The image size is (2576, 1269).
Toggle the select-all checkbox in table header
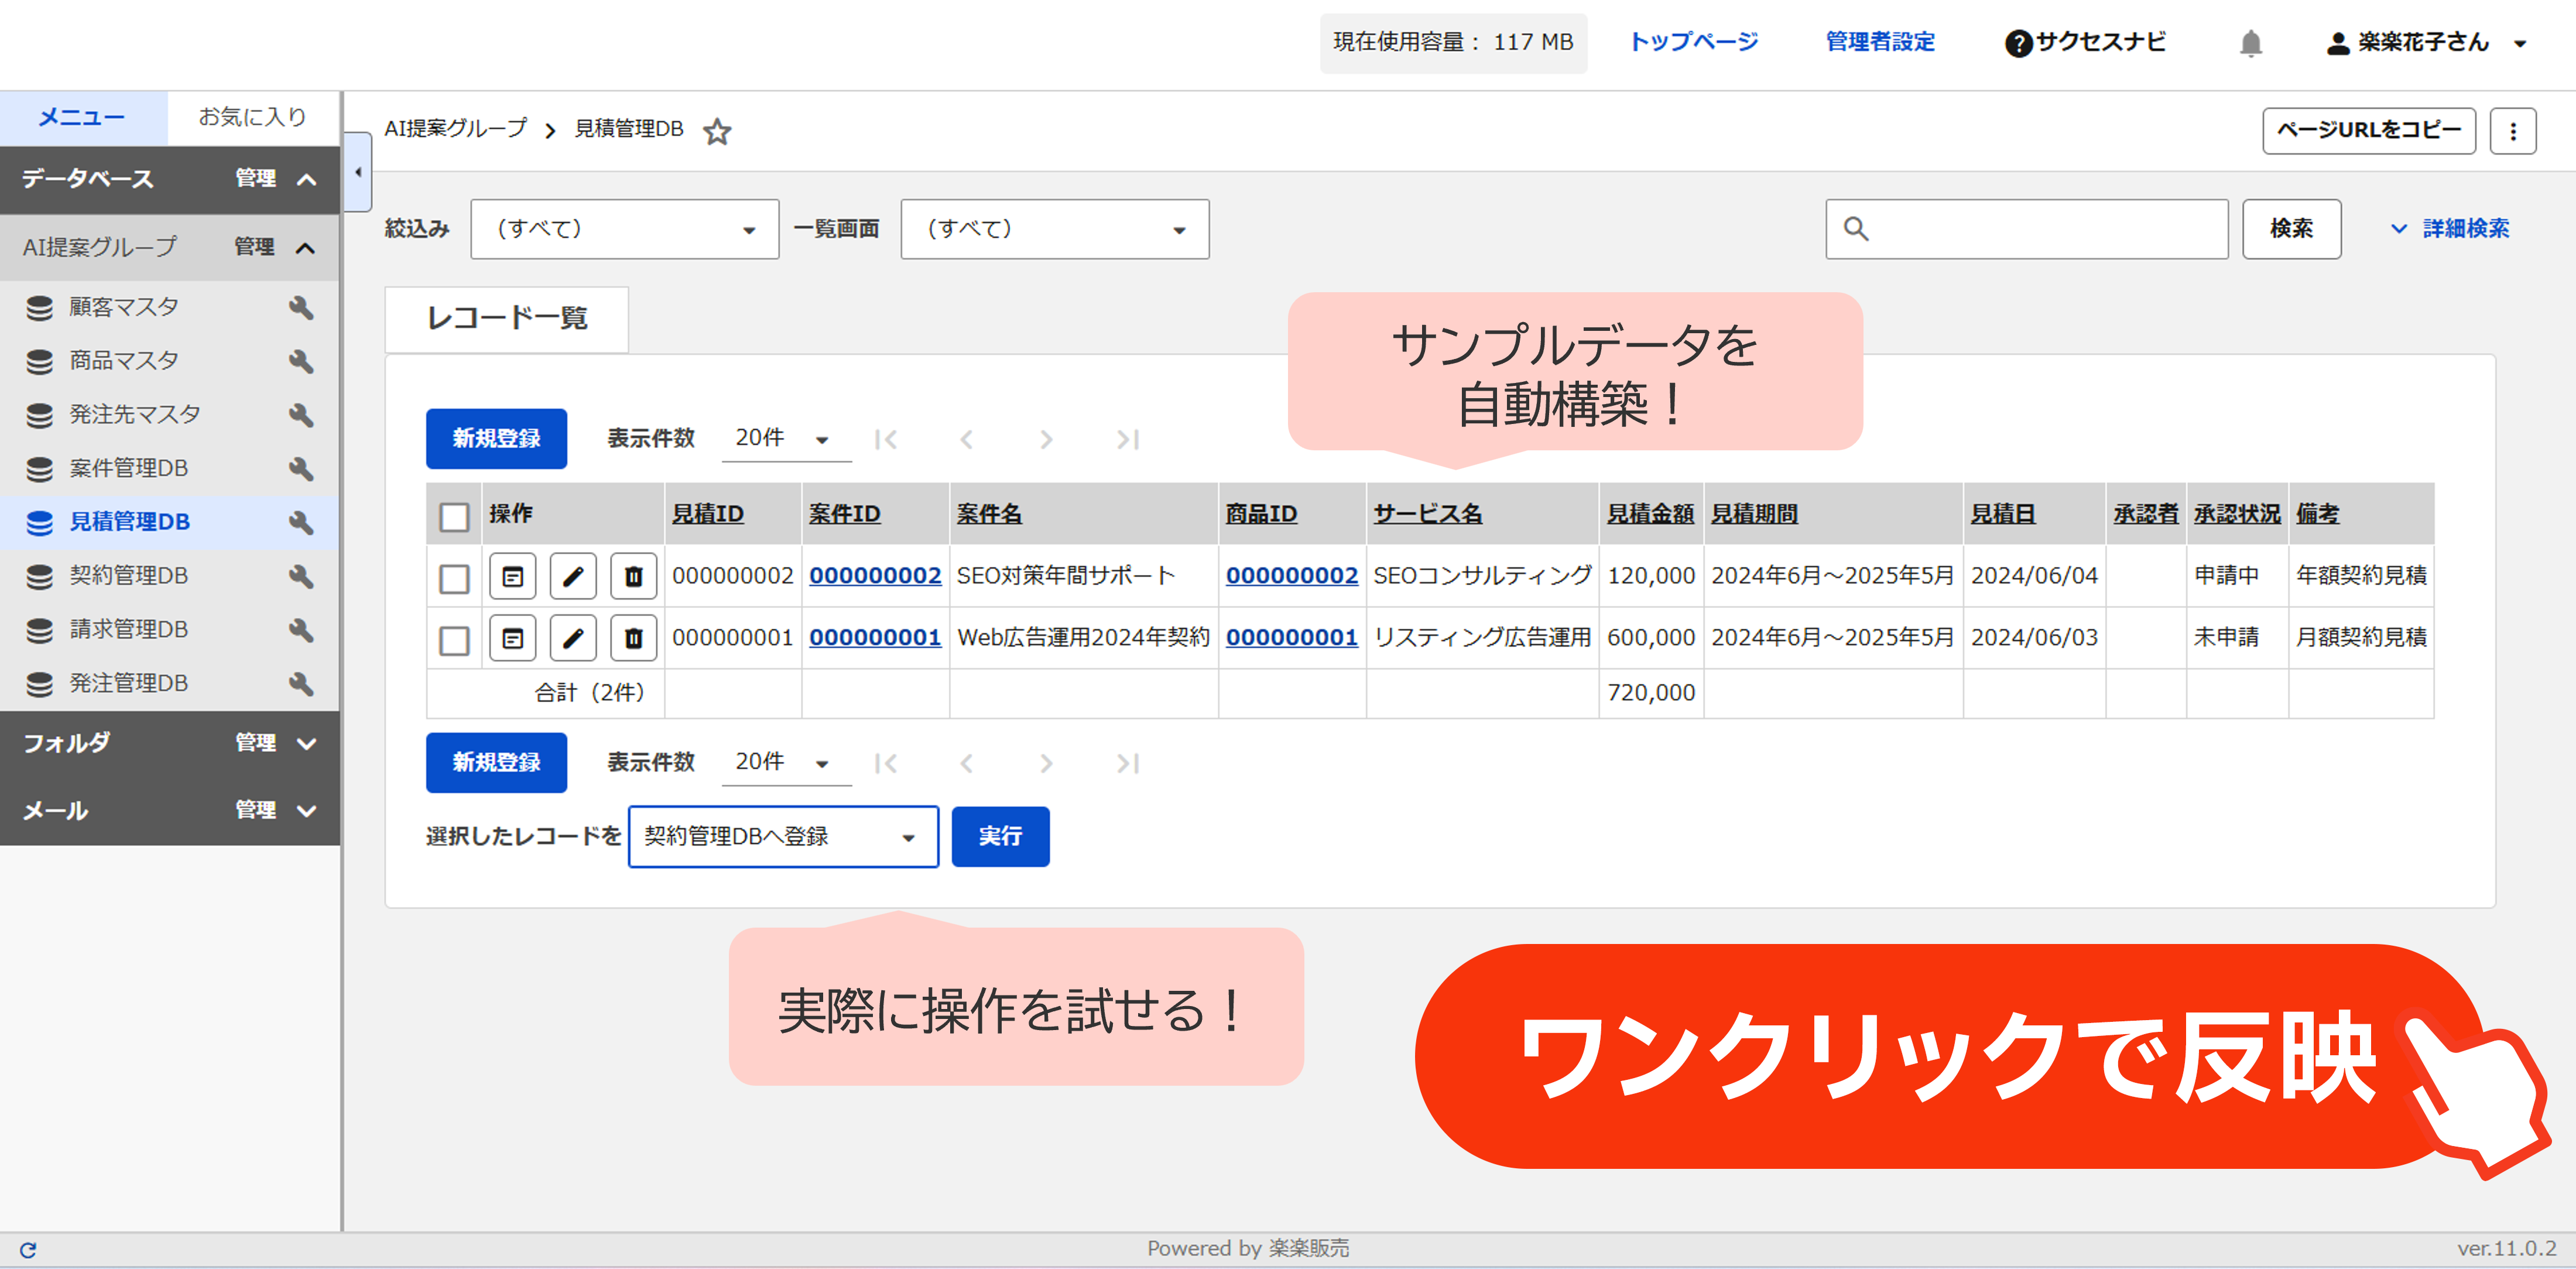(x=454, y=516)
